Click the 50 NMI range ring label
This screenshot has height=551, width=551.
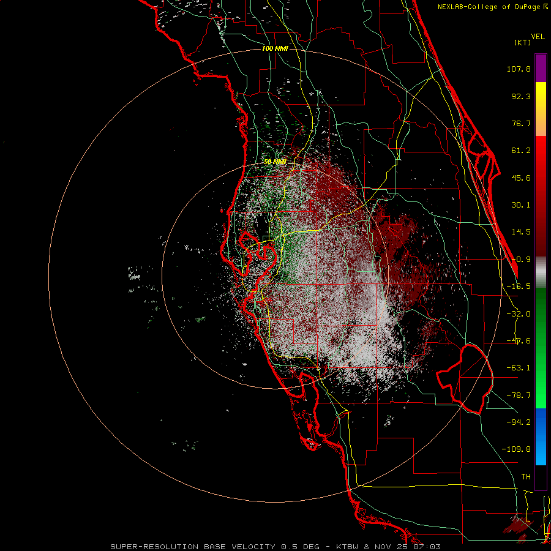point(275,162)
